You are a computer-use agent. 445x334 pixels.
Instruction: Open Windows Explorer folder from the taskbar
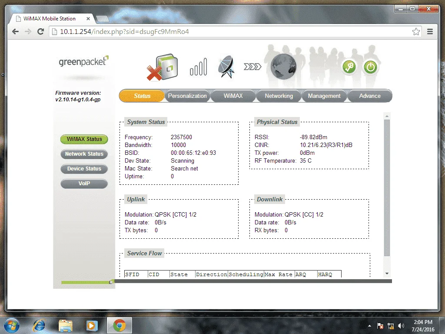point(65,326)
